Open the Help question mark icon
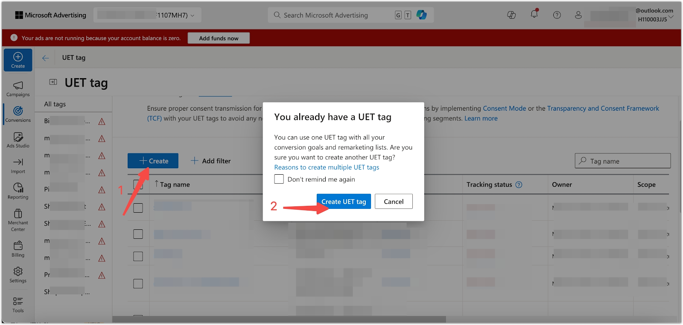 [x=557, y=15]
